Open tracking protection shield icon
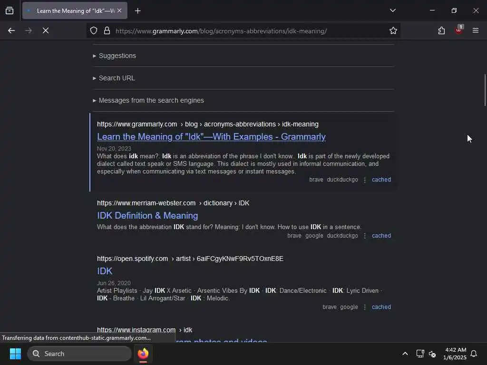 click(x=94, y=31)
